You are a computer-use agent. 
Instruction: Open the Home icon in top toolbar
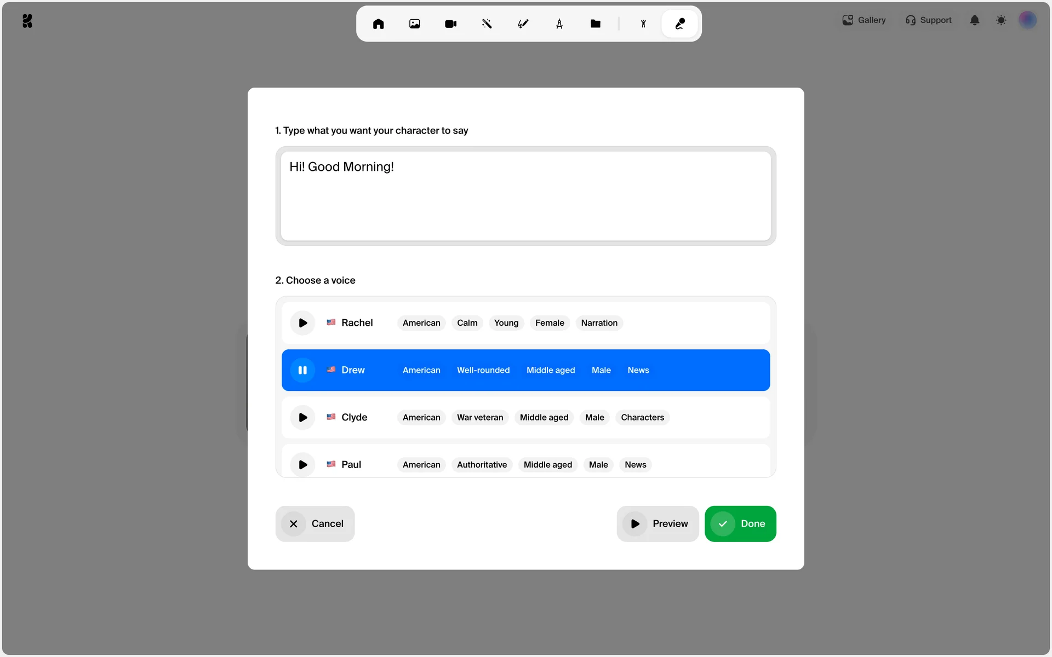378,24
